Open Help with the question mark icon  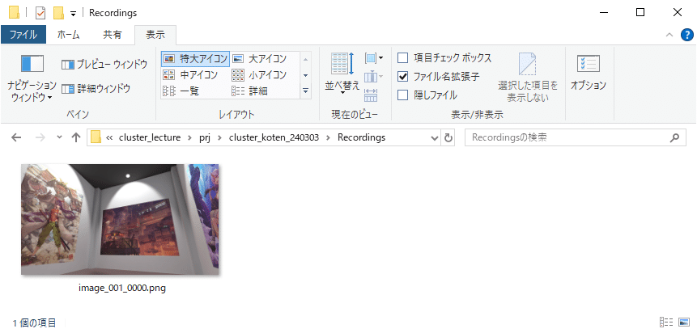coord(687,35)
